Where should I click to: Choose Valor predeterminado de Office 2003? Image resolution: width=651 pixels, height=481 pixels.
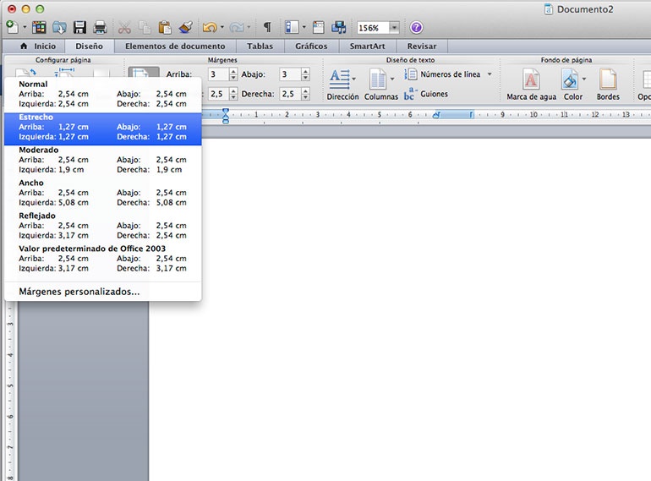[102, 258]
